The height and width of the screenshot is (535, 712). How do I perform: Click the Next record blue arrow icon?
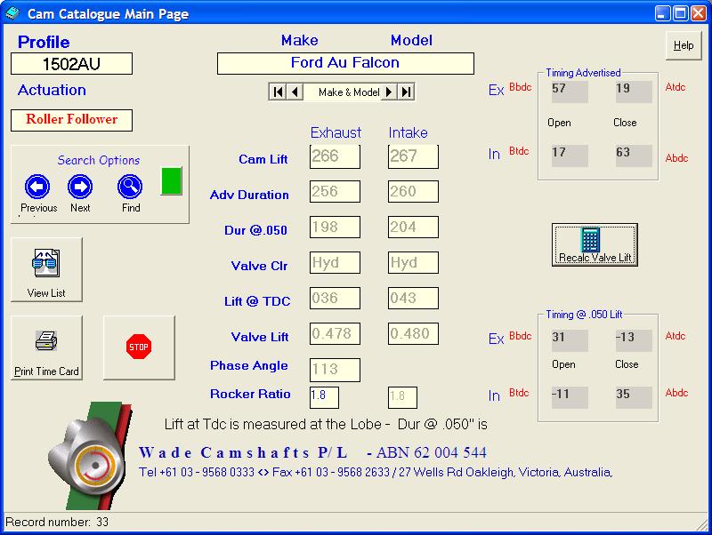coord(80,187)
